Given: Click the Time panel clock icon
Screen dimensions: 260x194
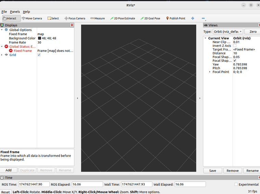Looking at the screenshot, I should (2, 178).
